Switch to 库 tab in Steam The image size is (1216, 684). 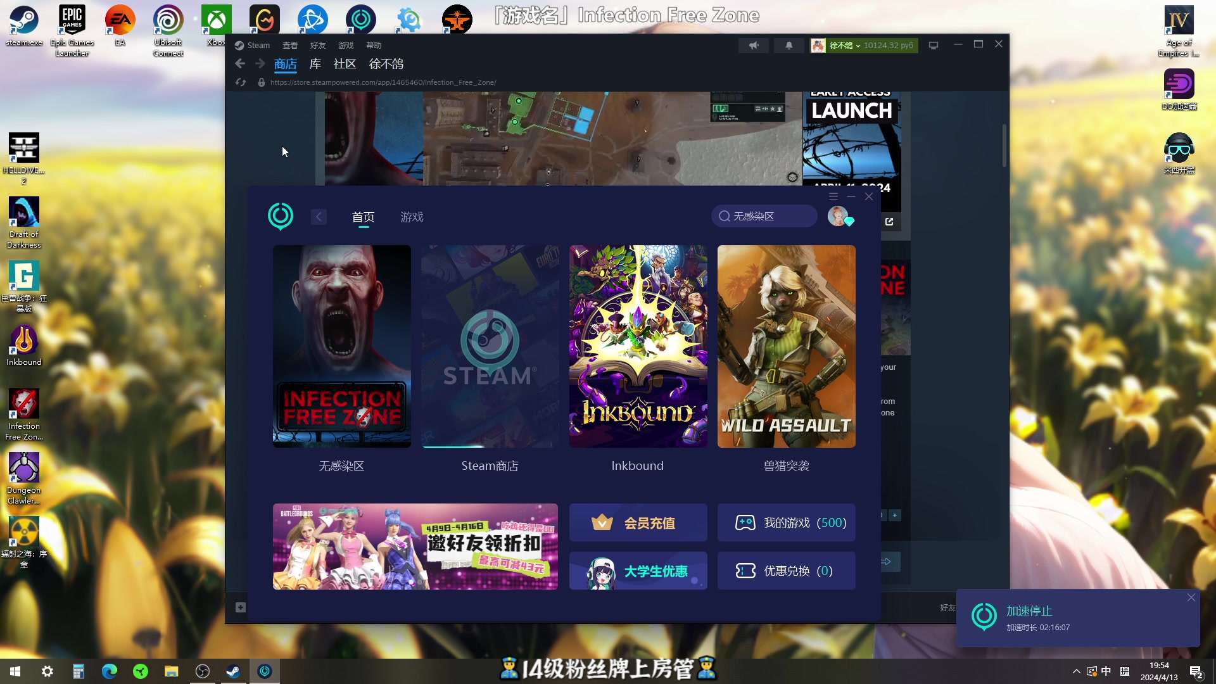pyautogui.click(x=315, y=63)
